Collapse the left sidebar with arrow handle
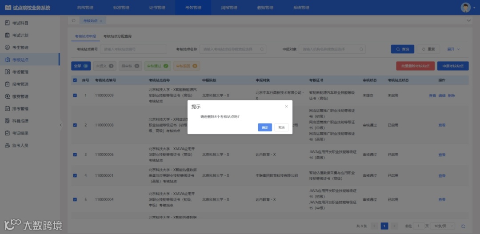The image size is (480, 234). [x=60, y=125]
